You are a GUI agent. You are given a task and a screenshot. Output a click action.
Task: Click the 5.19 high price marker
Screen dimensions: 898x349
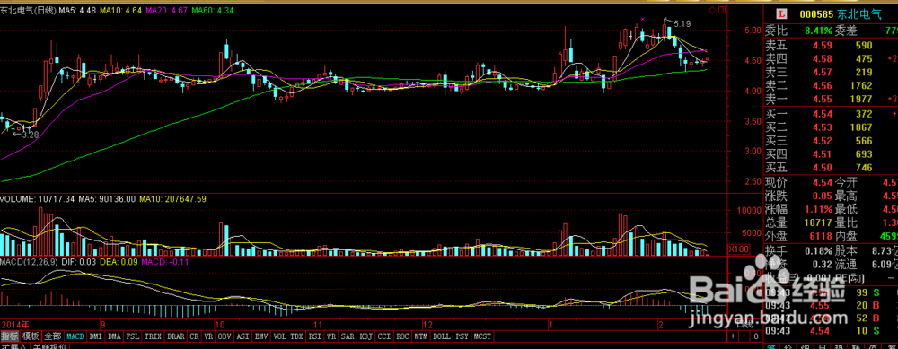682,24
